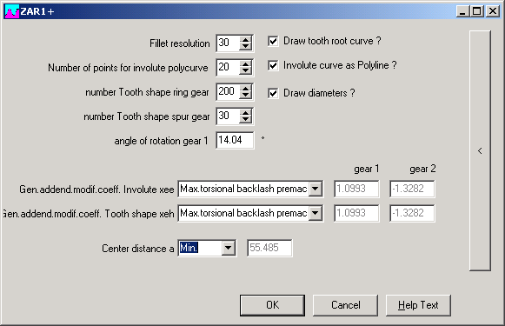This screenshot has height=326, width=505.
Task: Minimize the ZAR1+ window
Action: coord(463,11)
